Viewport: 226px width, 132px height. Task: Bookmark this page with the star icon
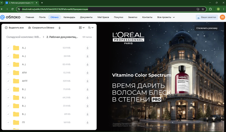pyautogui.click(x=203, y=9)
